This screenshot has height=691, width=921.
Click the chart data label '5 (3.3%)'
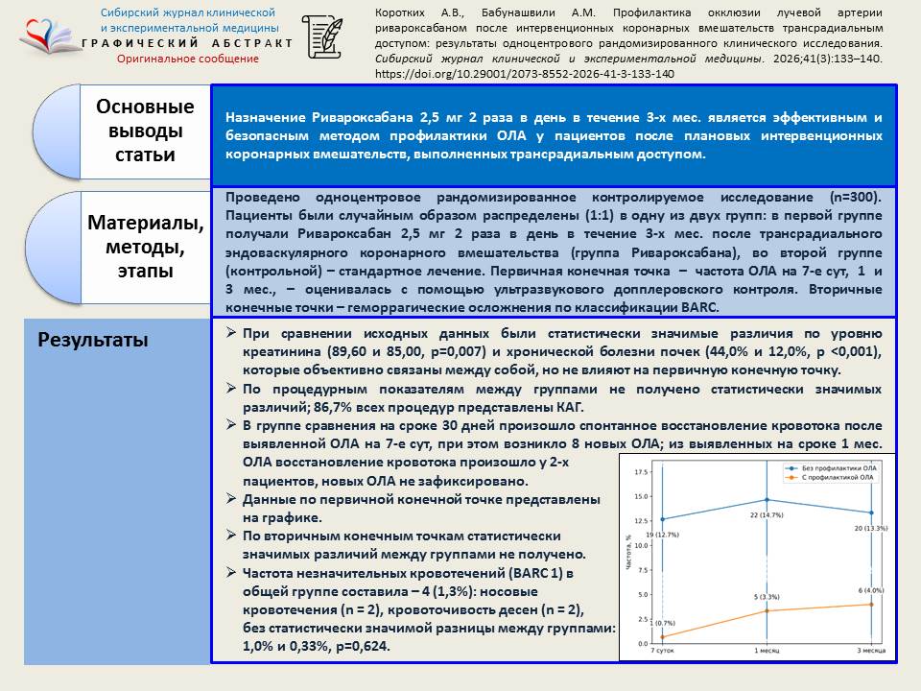coord(767,597)
